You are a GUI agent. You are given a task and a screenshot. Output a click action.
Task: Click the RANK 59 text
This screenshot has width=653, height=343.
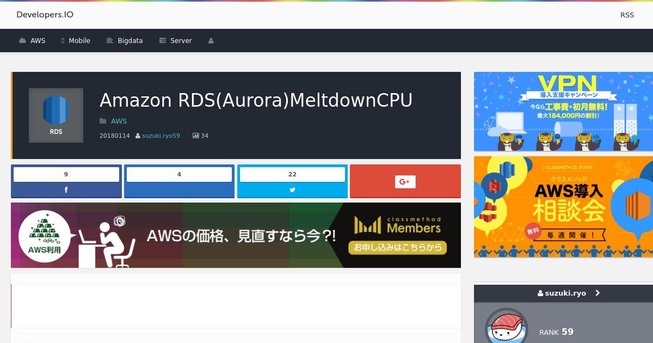pos(556,332)
